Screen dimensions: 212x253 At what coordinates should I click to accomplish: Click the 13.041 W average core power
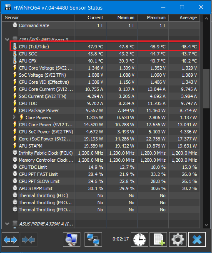(x=187, y=125)
